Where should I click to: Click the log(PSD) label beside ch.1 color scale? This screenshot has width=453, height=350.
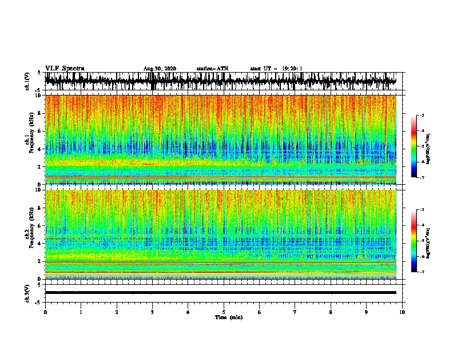(x=428, y=149)
